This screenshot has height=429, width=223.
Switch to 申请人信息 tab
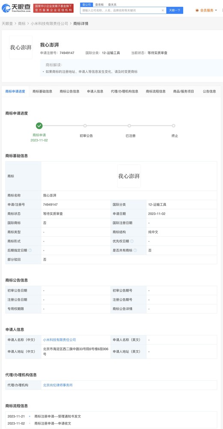pyautogui.click(x=95, y=91)
